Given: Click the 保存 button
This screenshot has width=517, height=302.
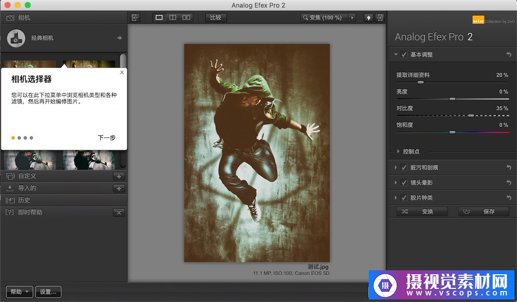Looking at the screenshot, I should click(x=483, y=212).
